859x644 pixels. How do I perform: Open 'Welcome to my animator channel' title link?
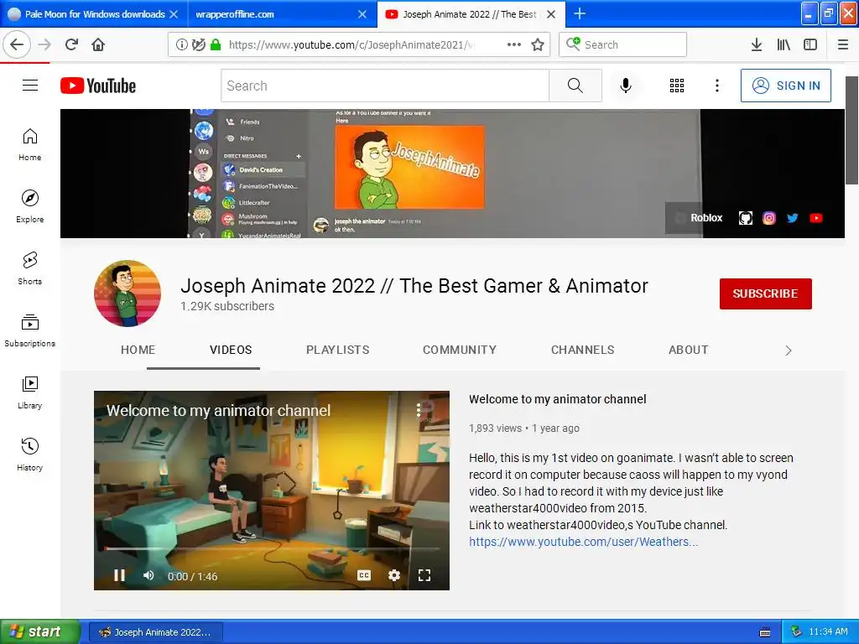coord(557,399)
